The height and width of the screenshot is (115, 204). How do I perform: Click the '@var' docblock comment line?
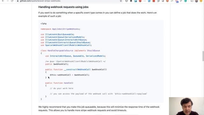[x=76, y=61]
